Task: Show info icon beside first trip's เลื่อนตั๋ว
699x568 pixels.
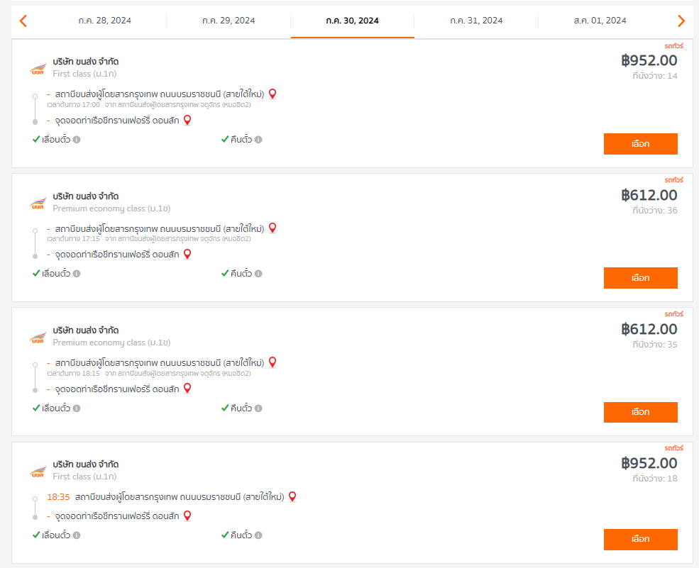Action: click(77, 140)
